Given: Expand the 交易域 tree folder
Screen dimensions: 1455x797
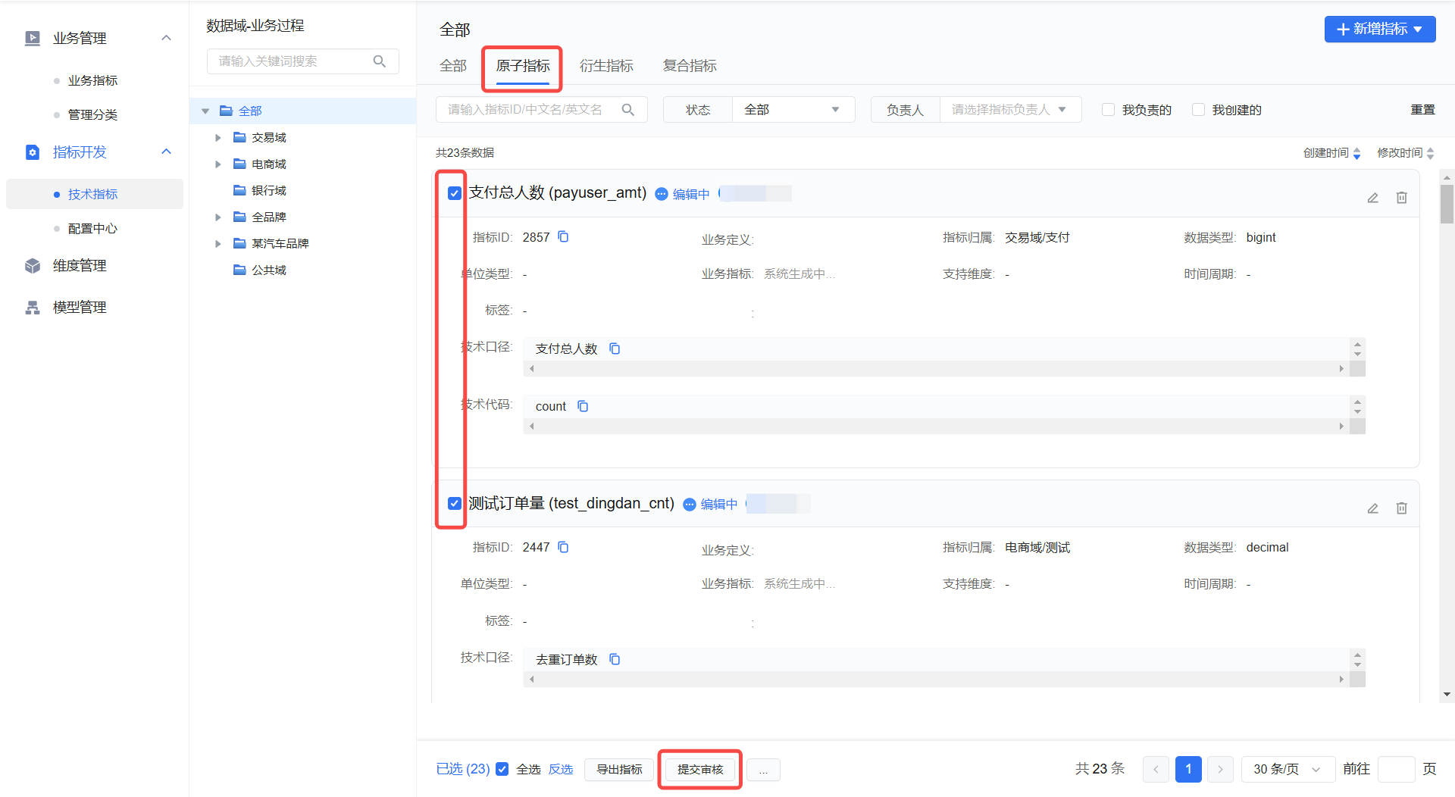Looking at the screenshot, I should [218, 138].
